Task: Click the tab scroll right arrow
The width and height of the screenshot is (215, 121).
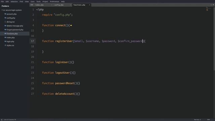Action: click(x=33, y=5)
